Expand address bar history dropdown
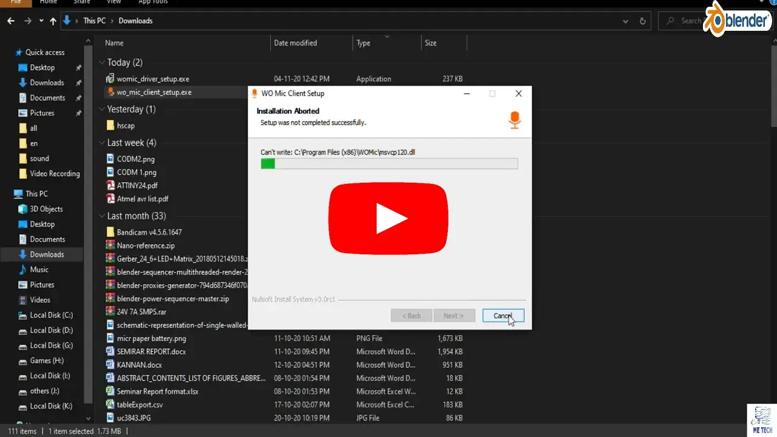This screenshot has width=777, height=437. coord(626,21)
